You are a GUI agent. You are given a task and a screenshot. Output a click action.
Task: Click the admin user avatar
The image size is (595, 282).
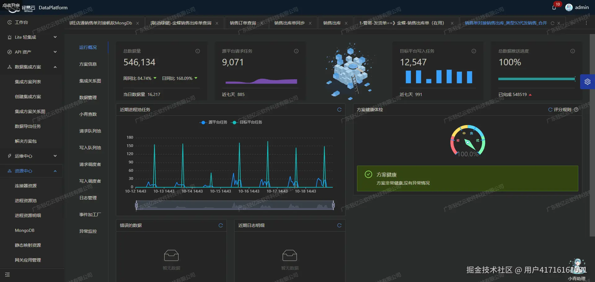569,7
